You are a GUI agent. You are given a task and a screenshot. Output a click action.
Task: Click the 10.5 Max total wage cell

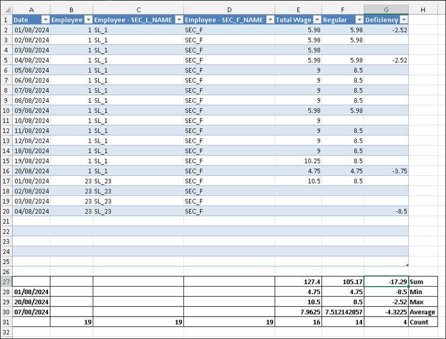298,302
